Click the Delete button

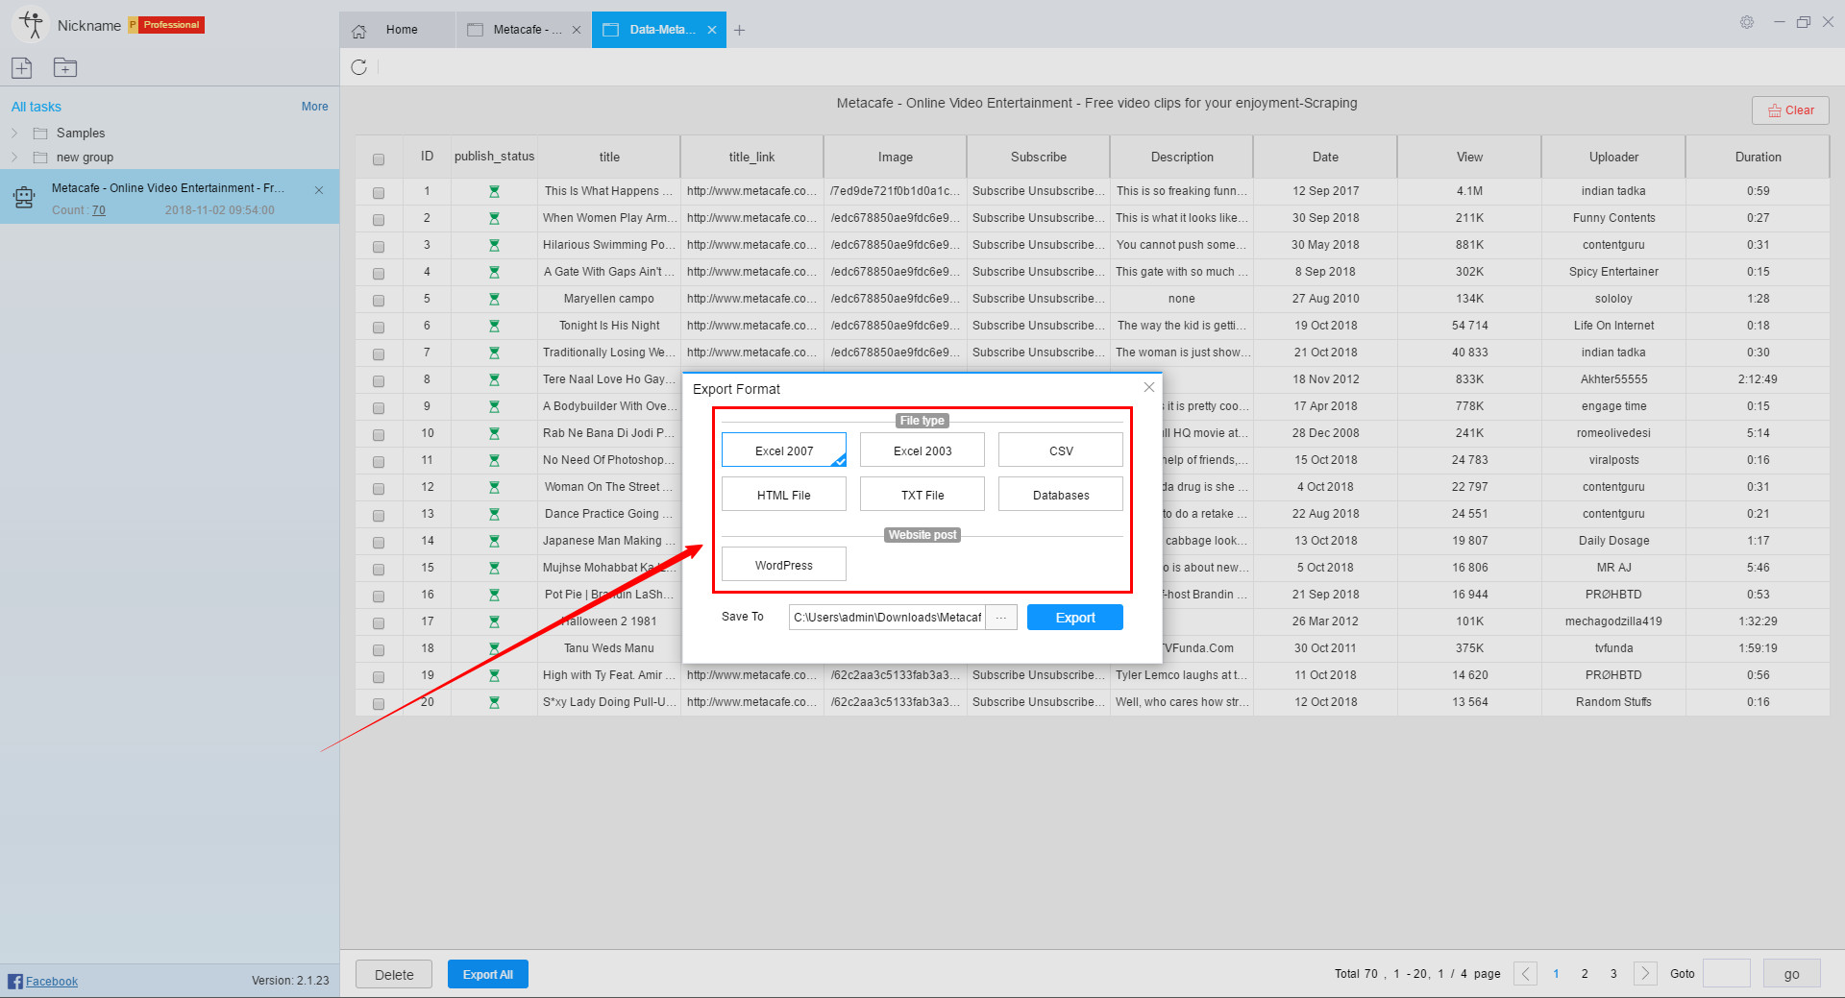pos(394,974)
